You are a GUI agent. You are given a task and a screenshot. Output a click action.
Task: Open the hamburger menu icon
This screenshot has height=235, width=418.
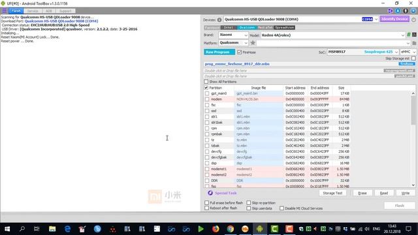pos(5,10)
